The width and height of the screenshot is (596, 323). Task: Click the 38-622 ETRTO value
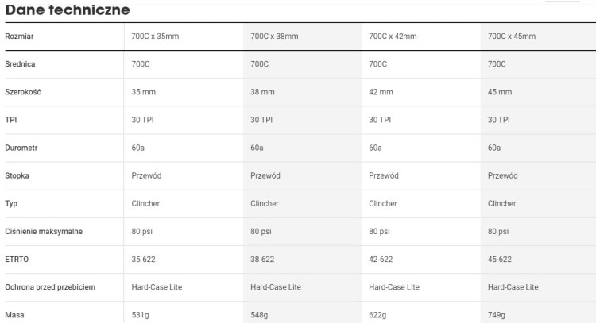[262, 260]
